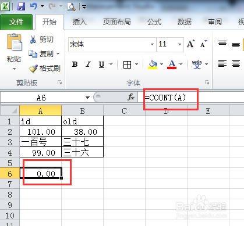Apply red font color
The height and width of the screenshot is (226, 244).
coord(172,64)
